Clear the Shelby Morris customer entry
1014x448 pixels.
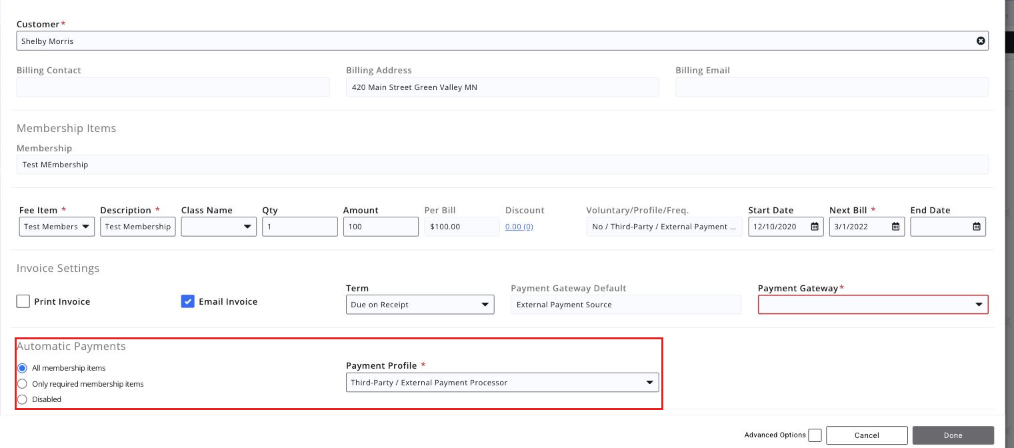click(981, 41)
